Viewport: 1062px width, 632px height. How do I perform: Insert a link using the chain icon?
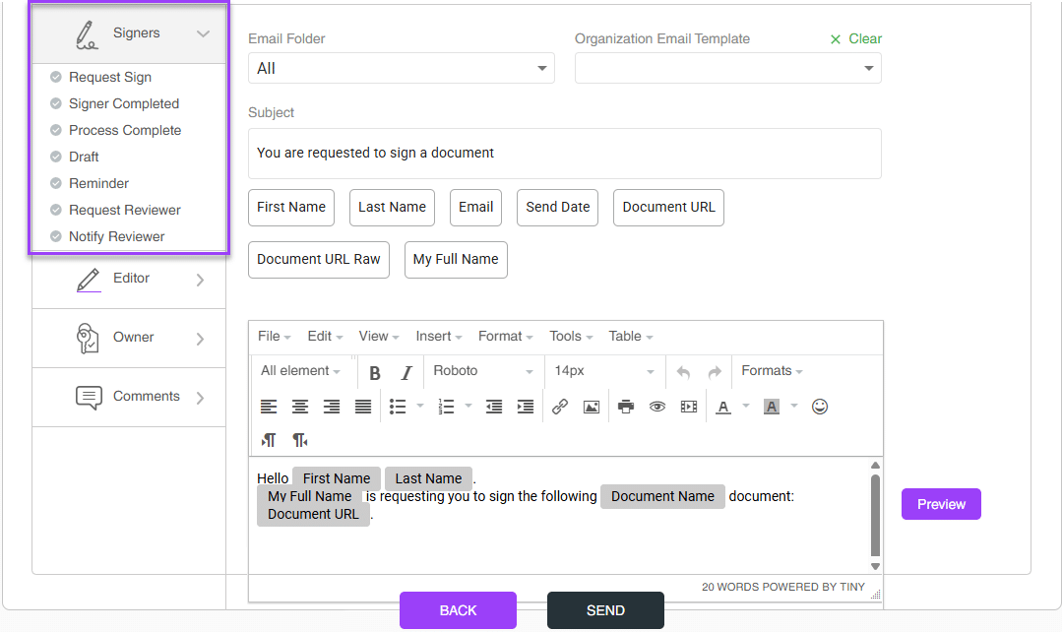pyautogui.click(x=560, y=407)
